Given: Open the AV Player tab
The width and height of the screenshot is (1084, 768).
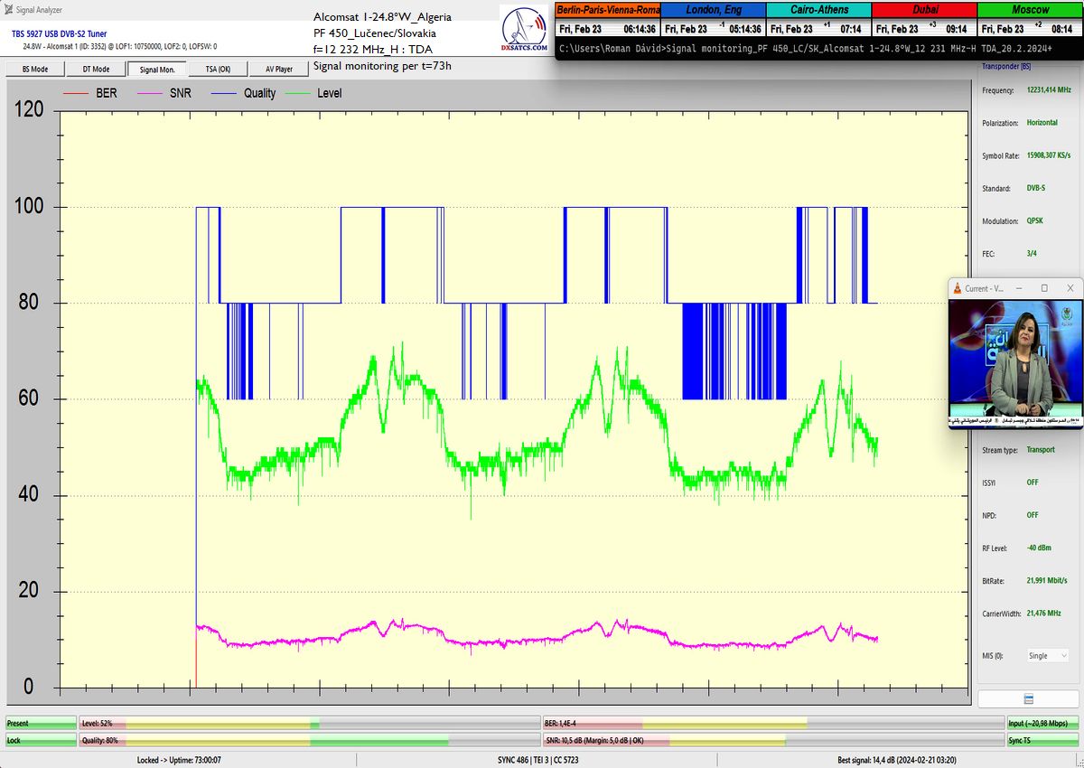Looking at the screenshot, I should click(x=278, y=69).
